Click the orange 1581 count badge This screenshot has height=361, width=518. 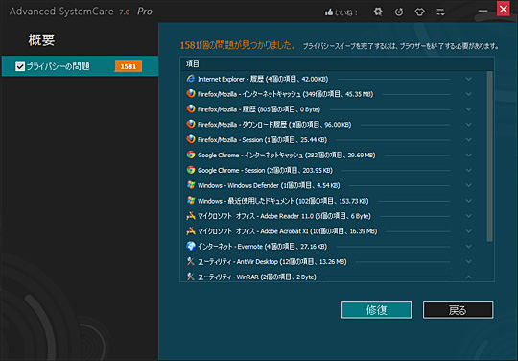(129, 66)
